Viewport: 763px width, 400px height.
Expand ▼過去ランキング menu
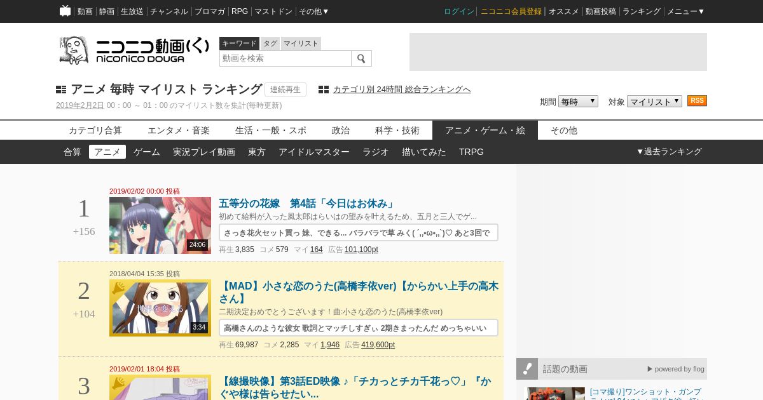point(669,152)
